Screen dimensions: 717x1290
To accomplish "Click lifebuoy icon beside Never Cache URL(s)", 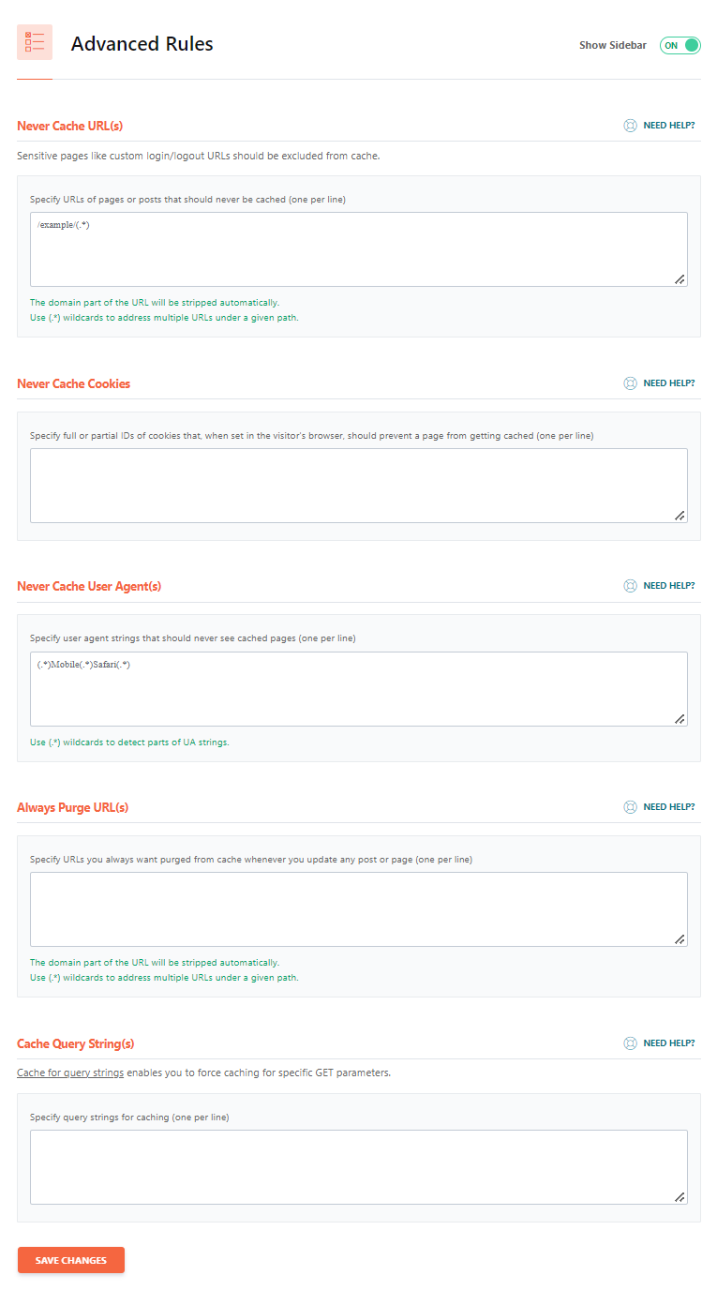I will point(631,125).
